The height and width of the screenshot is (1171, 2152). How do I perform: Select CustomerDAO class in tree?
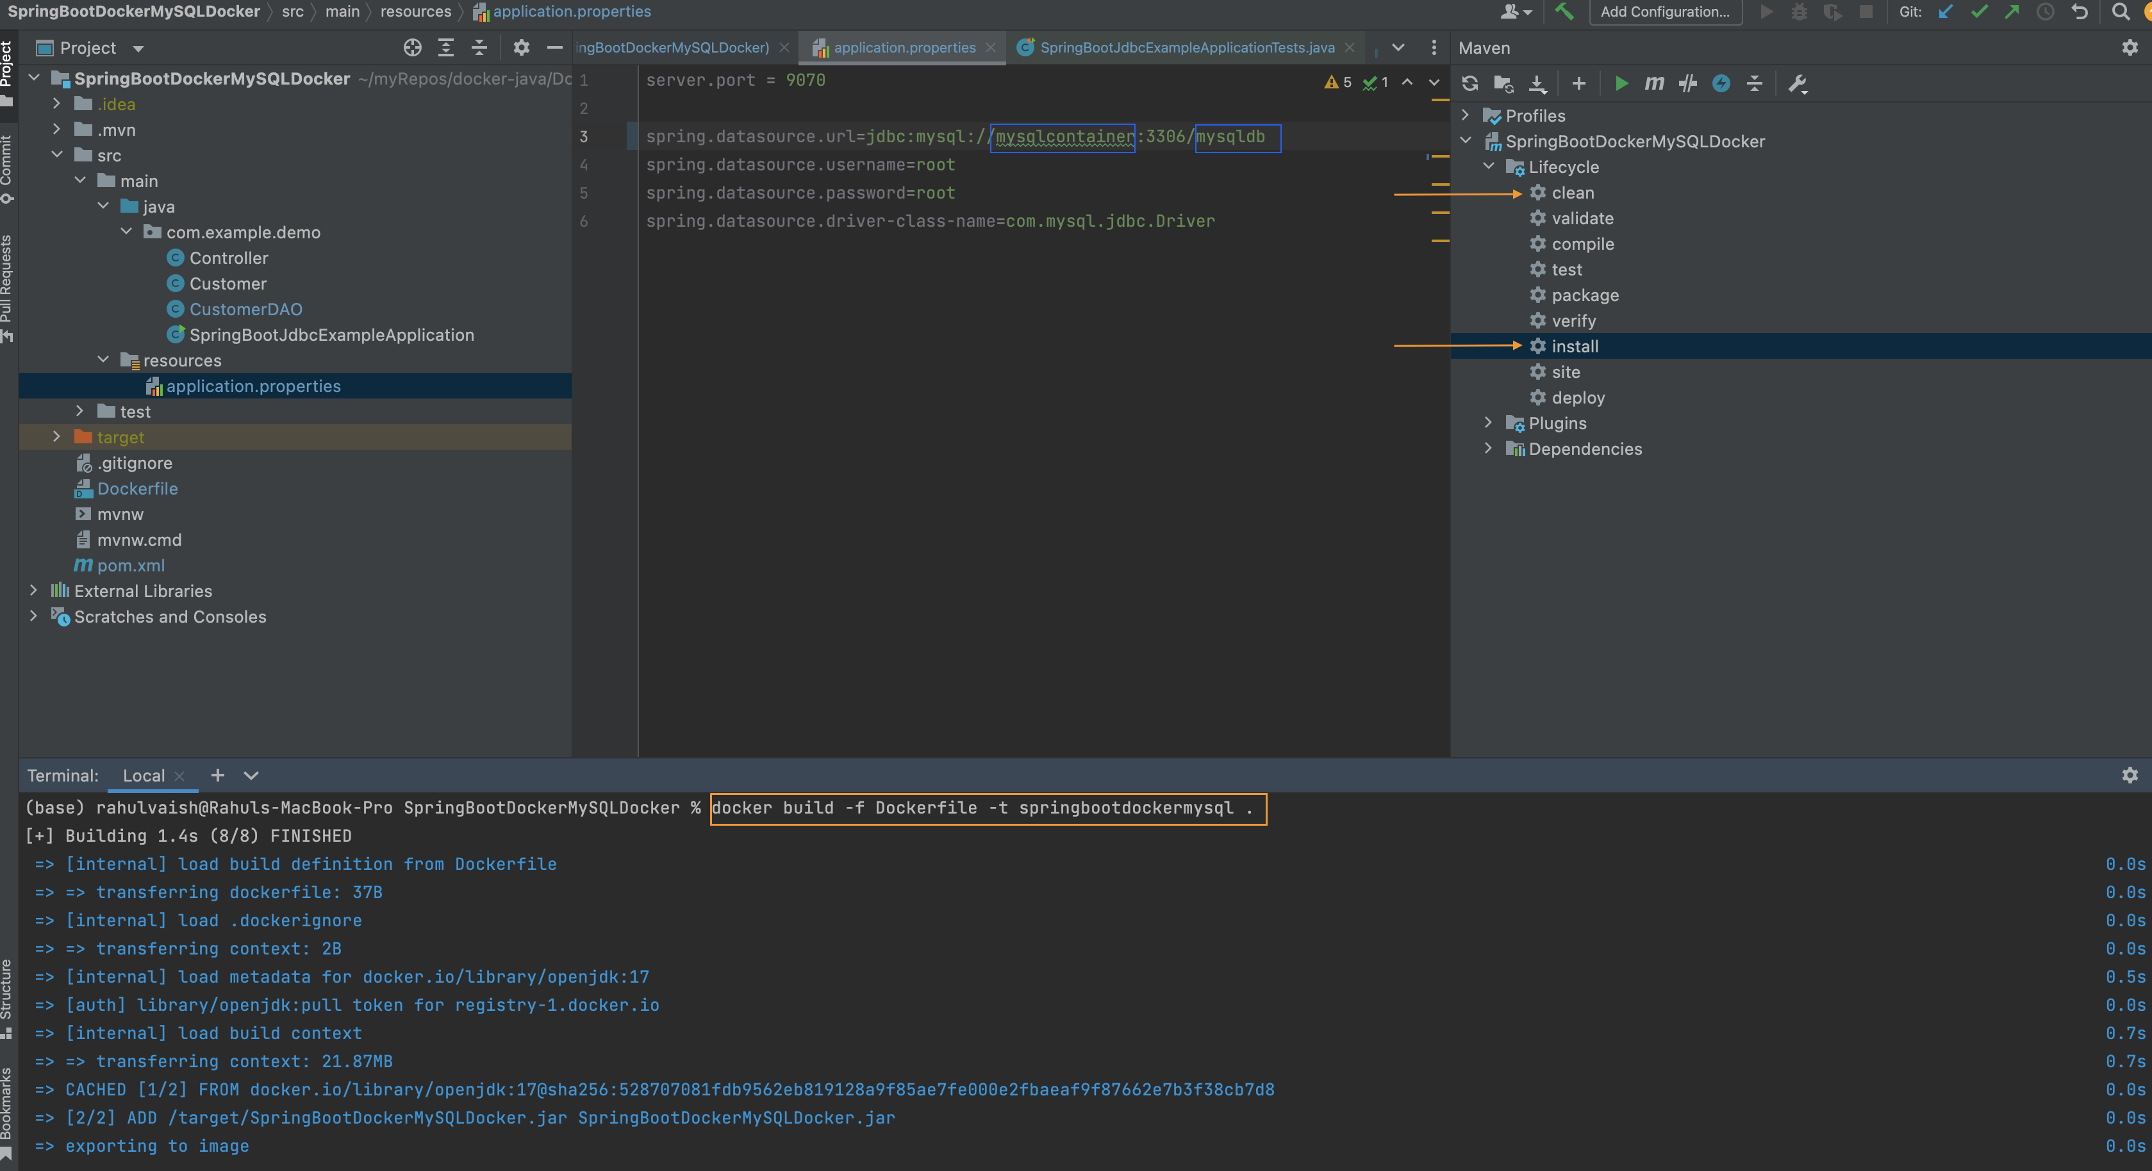(x=245, y=309)
